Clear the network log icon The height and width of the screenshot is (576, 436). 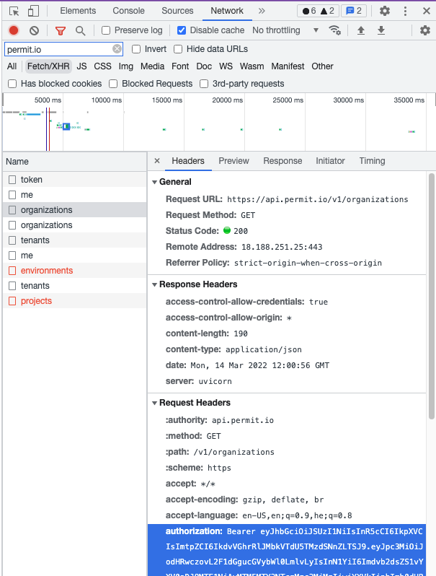[x=34, y=30]
